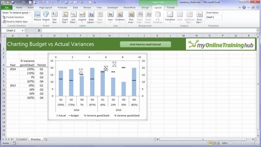The height and width of the screenshot is (147, 261).
Task: Open the Legend options
Action: pos(82,17)
